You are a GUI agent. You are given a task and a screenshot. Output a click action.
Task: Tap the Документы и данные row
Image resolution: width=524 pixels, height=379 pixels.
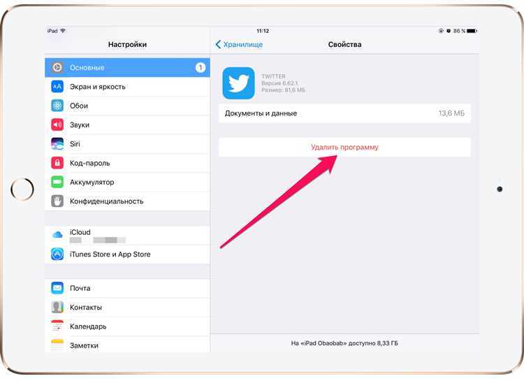click(x=344, y=113)
